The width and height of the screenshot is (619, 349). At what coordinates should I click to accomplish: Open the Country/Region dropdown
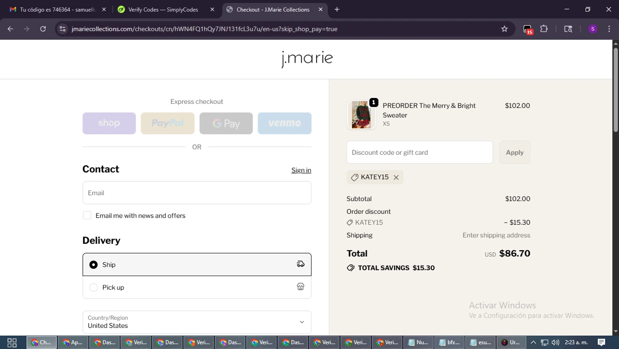(x=197, y=322)
